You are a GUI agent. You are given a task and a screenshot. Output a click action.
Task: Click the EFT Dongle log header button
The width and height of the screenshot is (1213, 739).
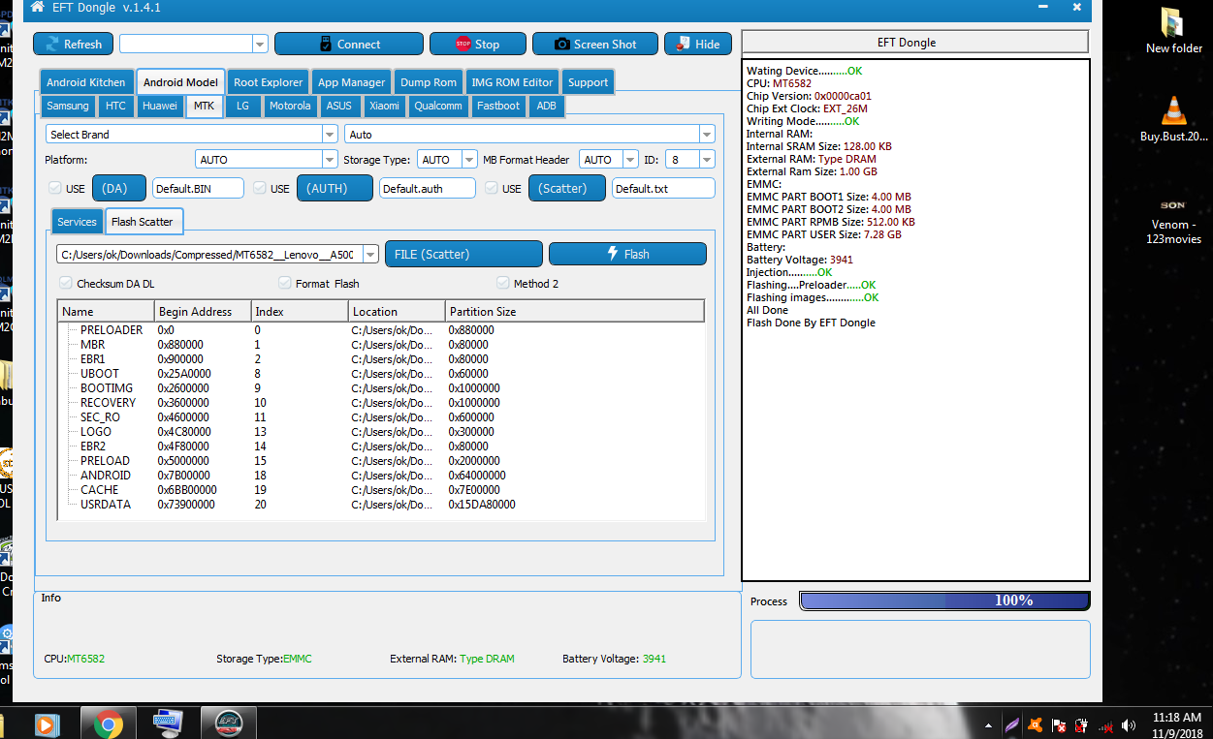click(915, 43)
